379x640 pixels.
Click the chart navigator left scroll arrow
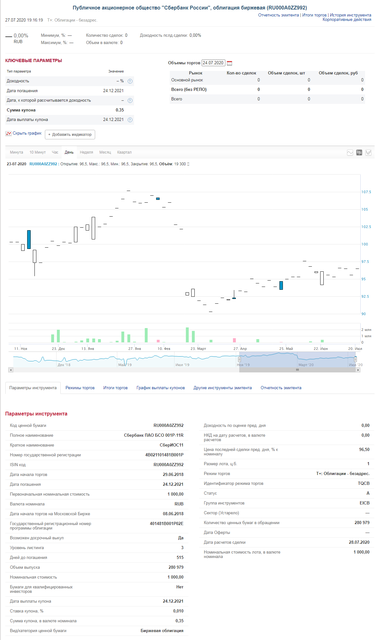[11, 370]
